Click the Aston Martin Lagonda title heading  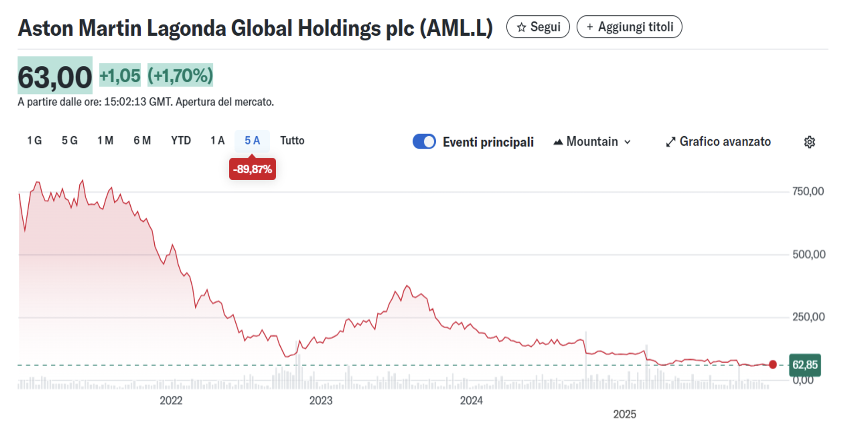(255, 28)
